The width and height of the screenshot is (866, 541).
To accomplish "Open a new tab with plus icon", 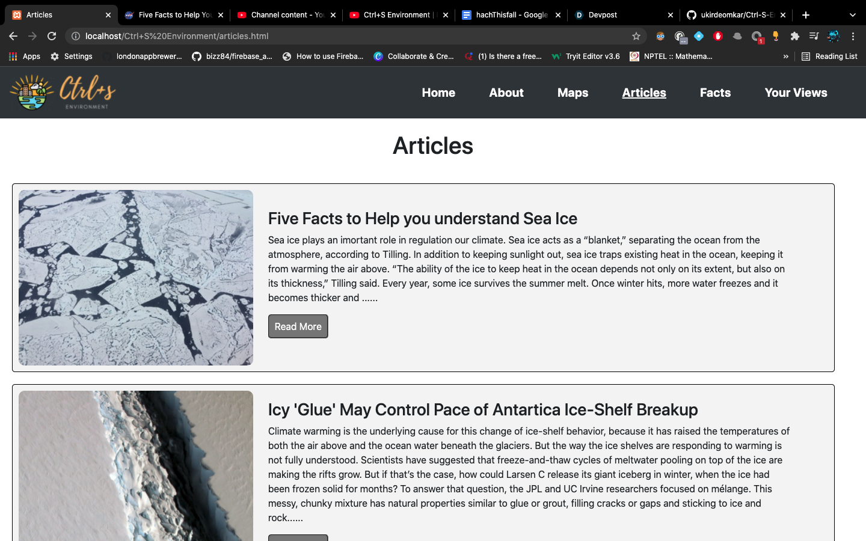I will (806, 15).
